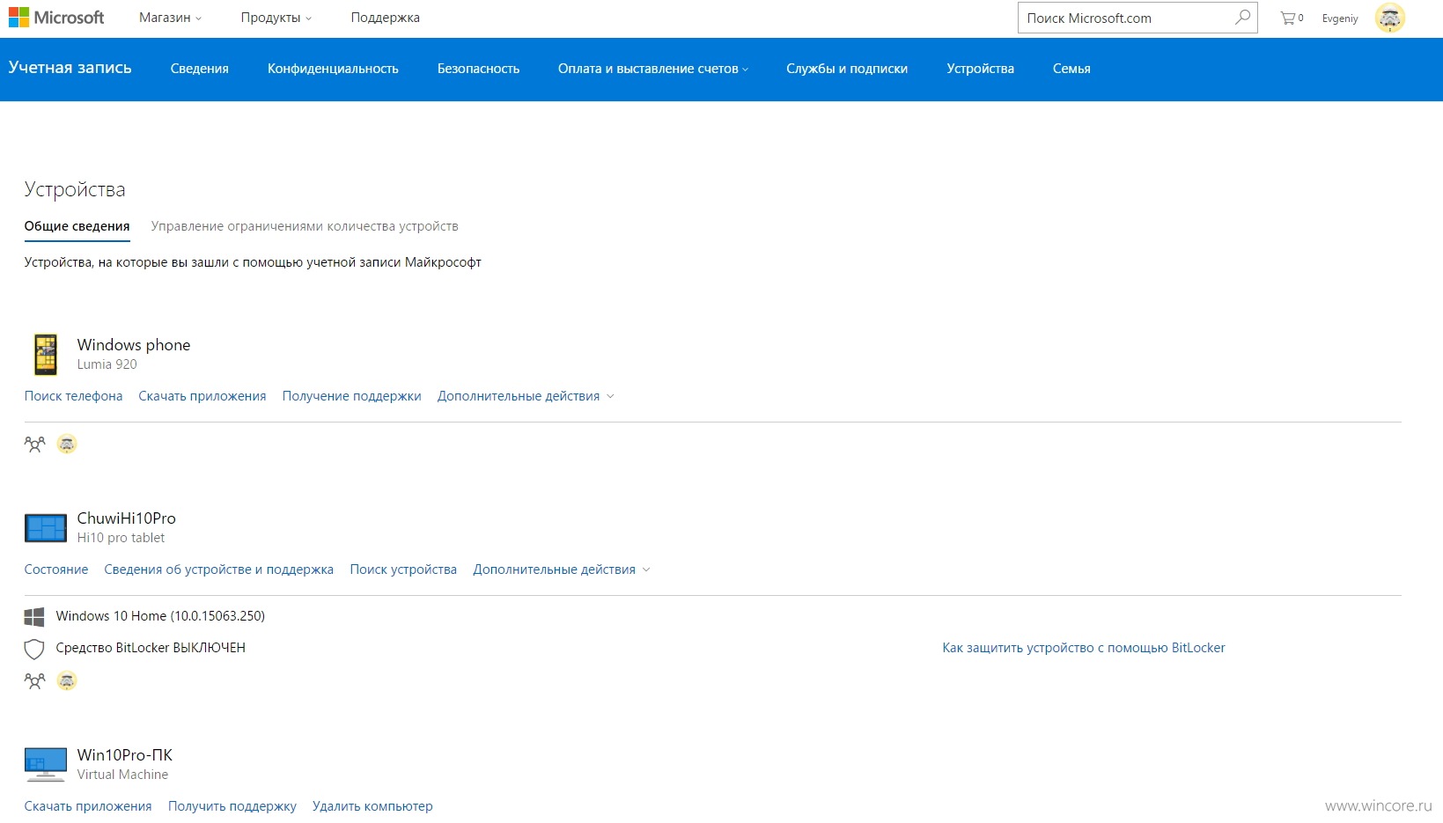Click Получить поддержку link

[x=232, y=806]
